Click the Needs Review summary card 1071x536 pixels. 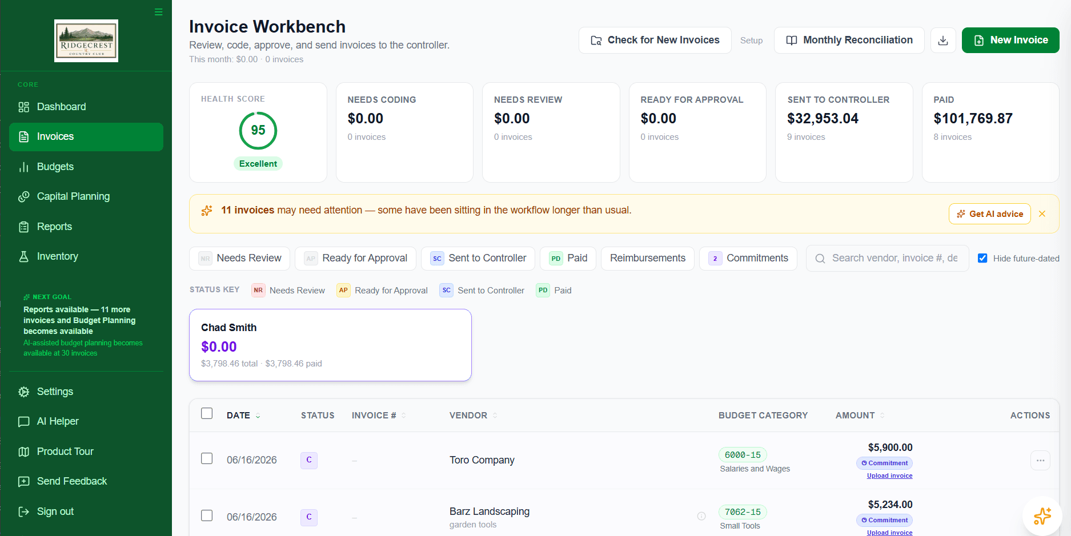click(x=551, y=132)
